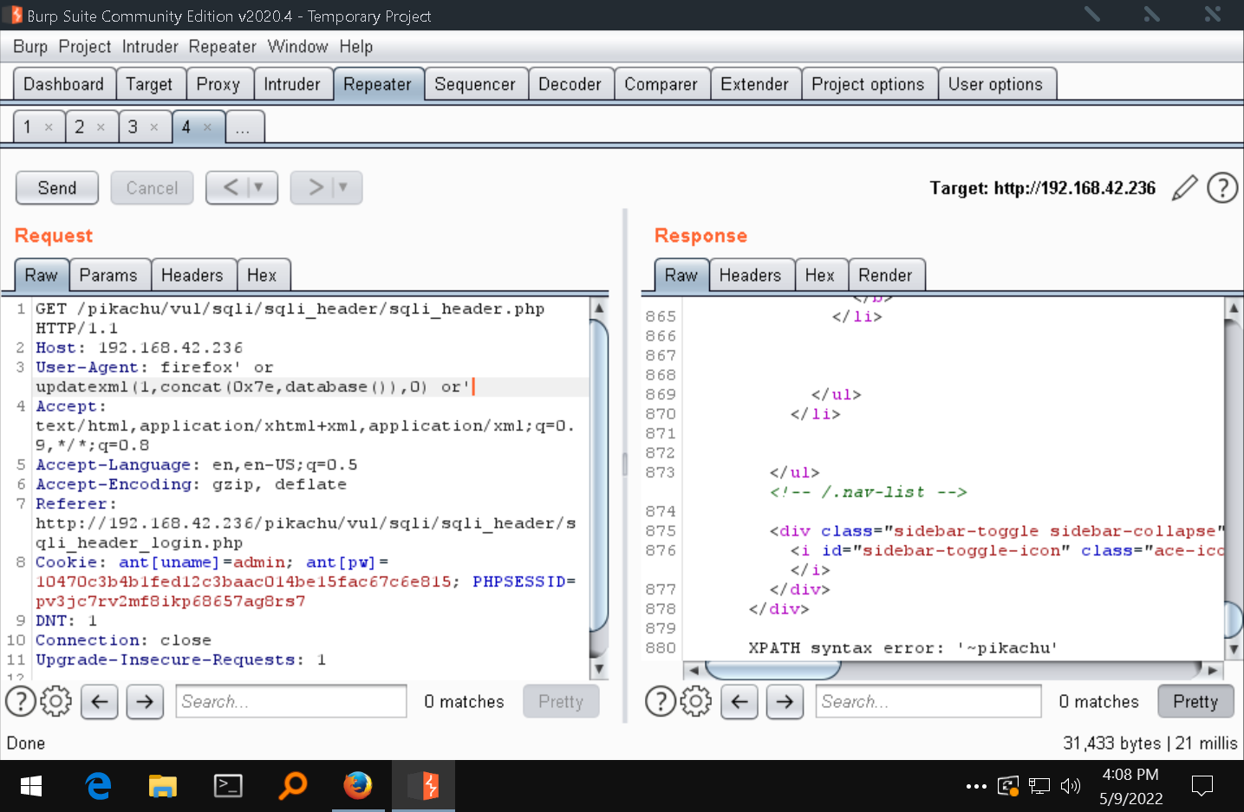Close Repeater tab 4
Viewport: 1244px width, 812px height.
point(207,127)
